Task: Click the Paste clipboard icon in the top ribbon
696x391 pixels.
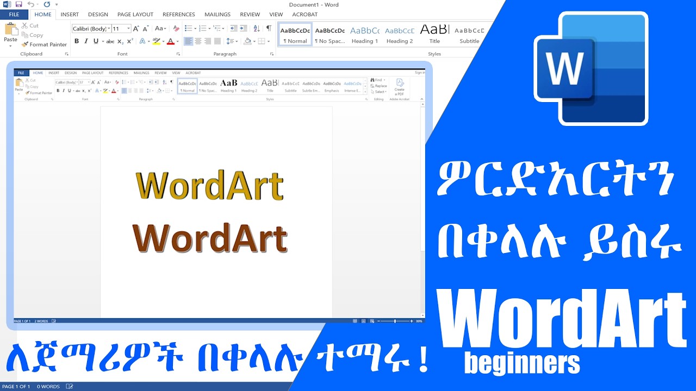Action: click(11, 29)
